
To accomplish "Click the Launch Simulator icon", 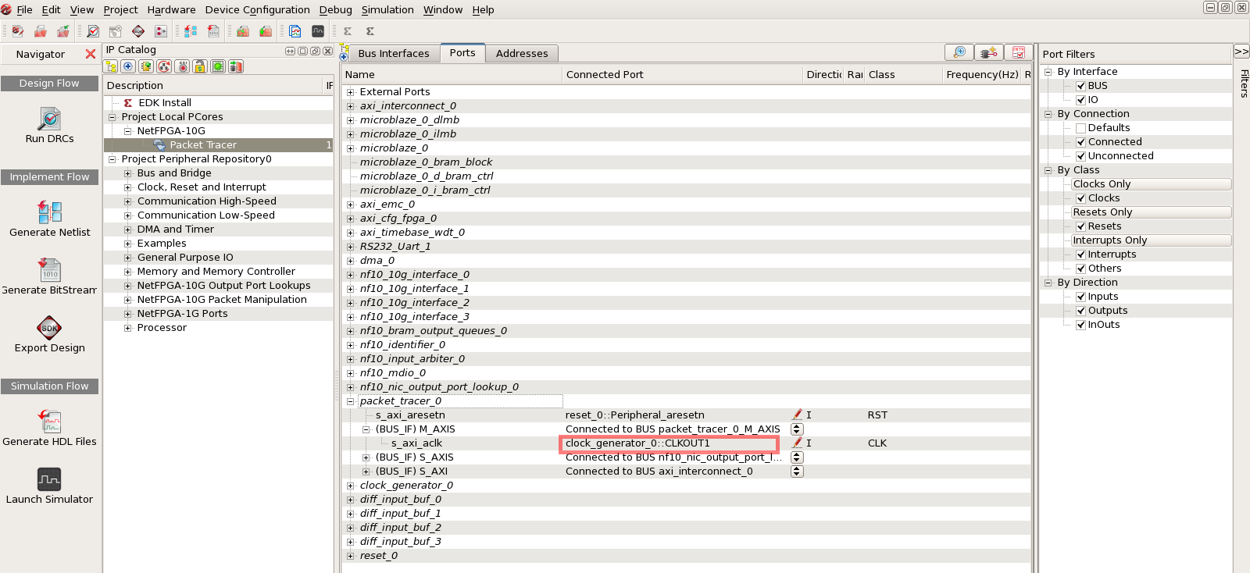I will coord(49,479).
